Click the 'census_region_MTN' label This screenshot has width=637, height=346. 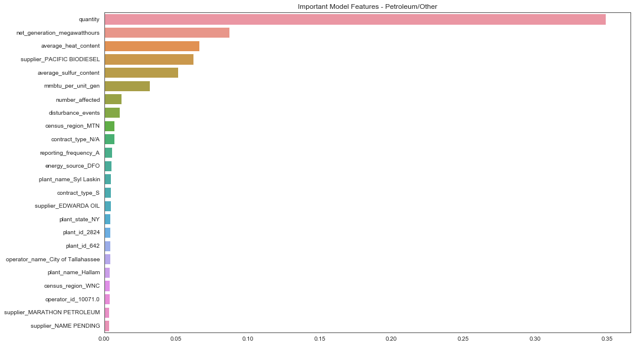(x=73, y=126)
